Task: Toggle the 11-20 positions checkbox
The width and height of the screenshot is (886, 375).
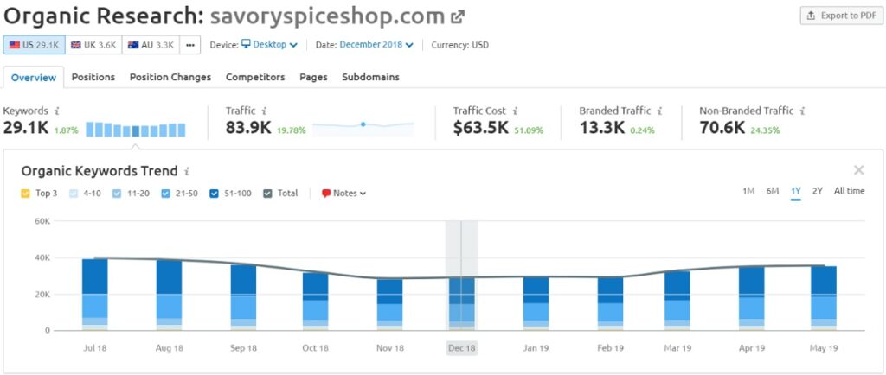Action: click(x=117, y=194)
